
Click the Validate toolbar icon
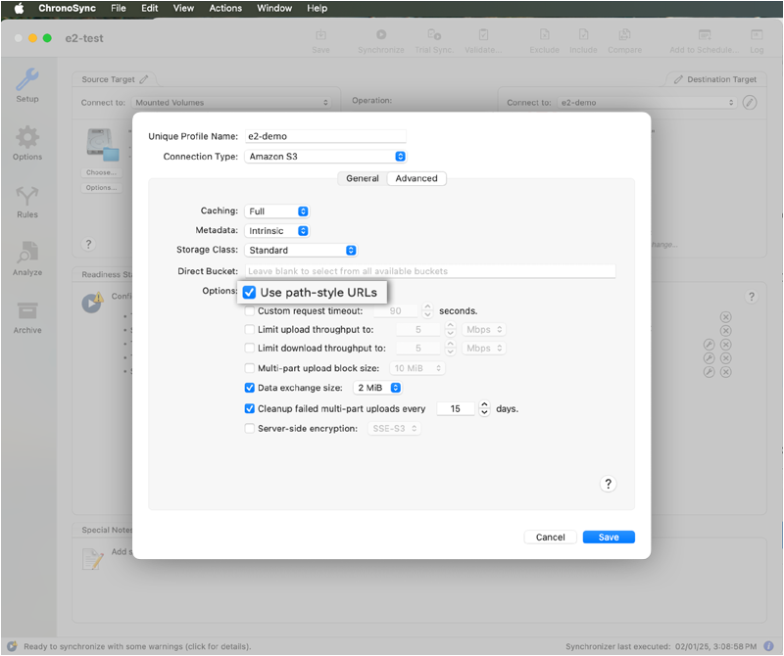pyautogui.click(x=483, y=34)
